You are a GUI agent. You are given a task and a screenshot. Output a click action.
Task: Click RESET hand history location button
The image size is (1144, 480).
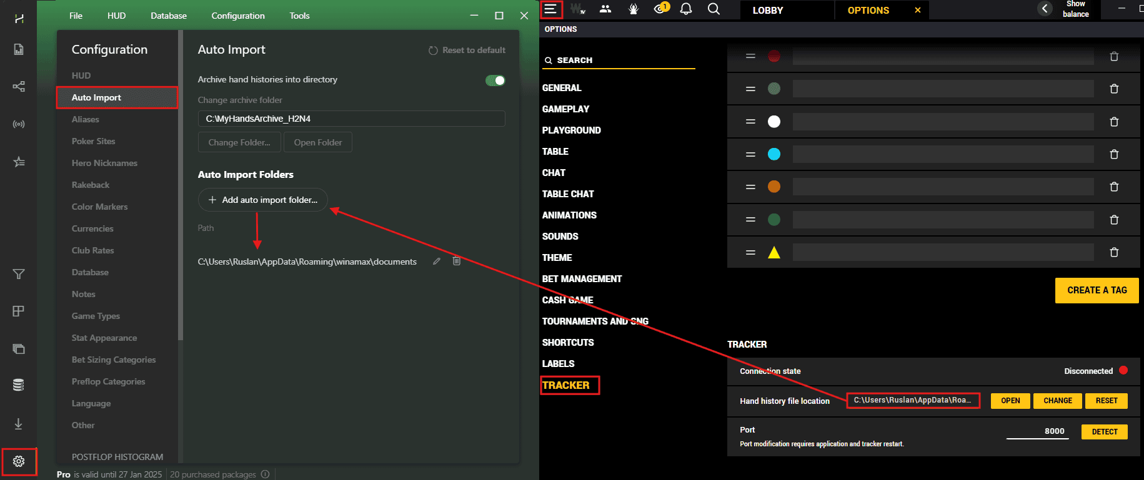click(1106, 401)
